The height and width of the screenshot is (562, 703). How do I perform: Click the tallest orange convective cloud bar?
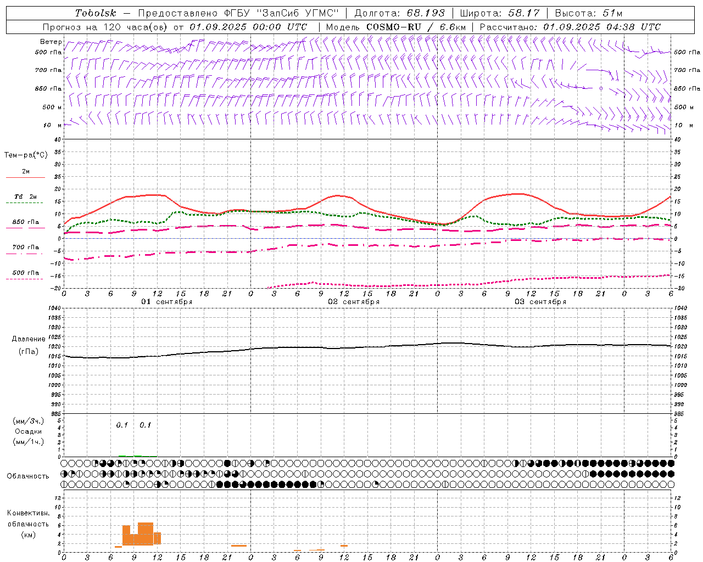click(146, 533)
